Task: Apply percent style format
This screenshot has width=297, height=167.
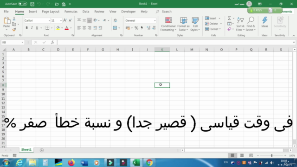Action: tap(136, 28)
